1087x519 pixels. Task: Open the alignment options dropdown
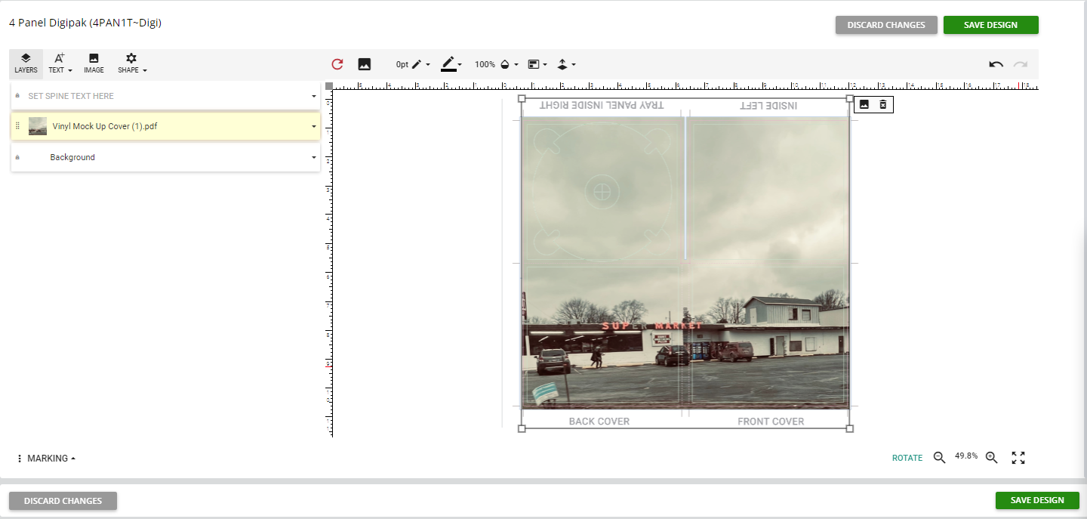coord(537,64)
